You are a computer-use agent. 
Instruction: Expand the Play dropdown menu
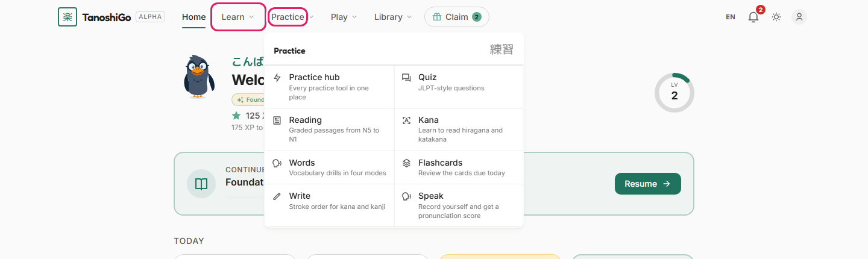[x=344, y=17]
